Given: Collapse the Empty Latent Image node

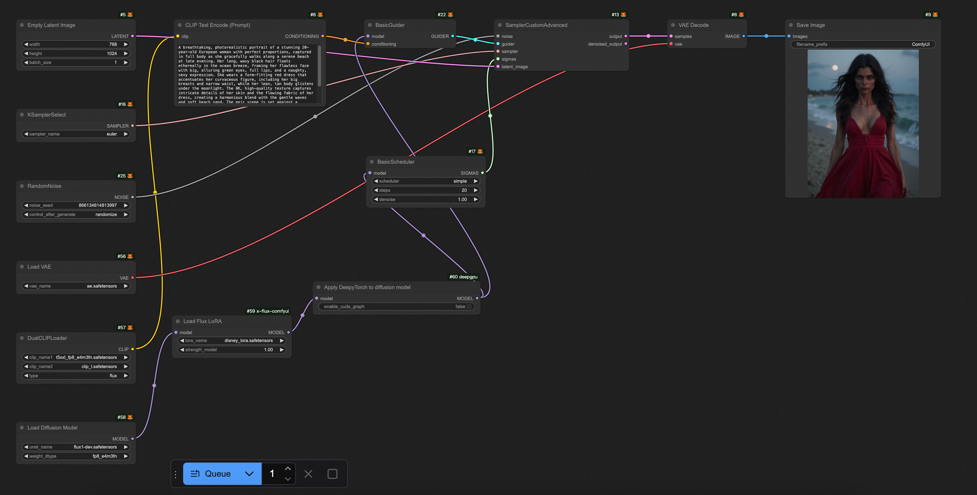Looking at the screenshot, I should (x=22, y=25).
